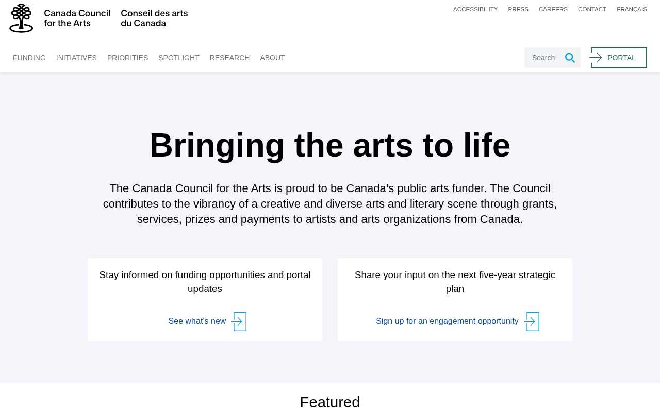This screenshot has width=660, height=412.
Task: Click the PORTAL button
Action: click(621, 58)
